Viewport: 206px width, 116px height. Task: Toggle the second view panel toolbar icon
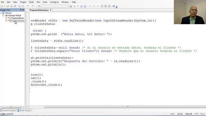105,6
